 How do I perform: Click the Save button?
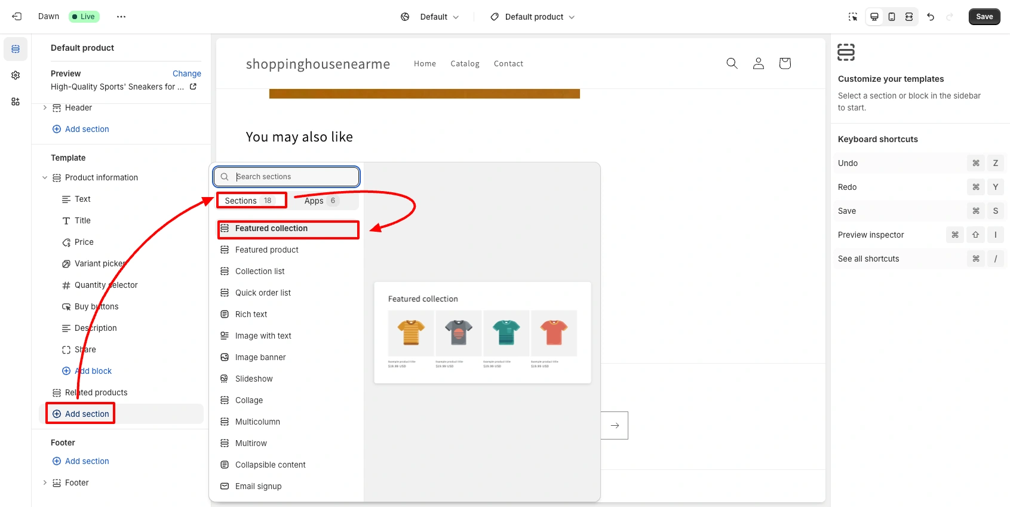click(984, 17)
